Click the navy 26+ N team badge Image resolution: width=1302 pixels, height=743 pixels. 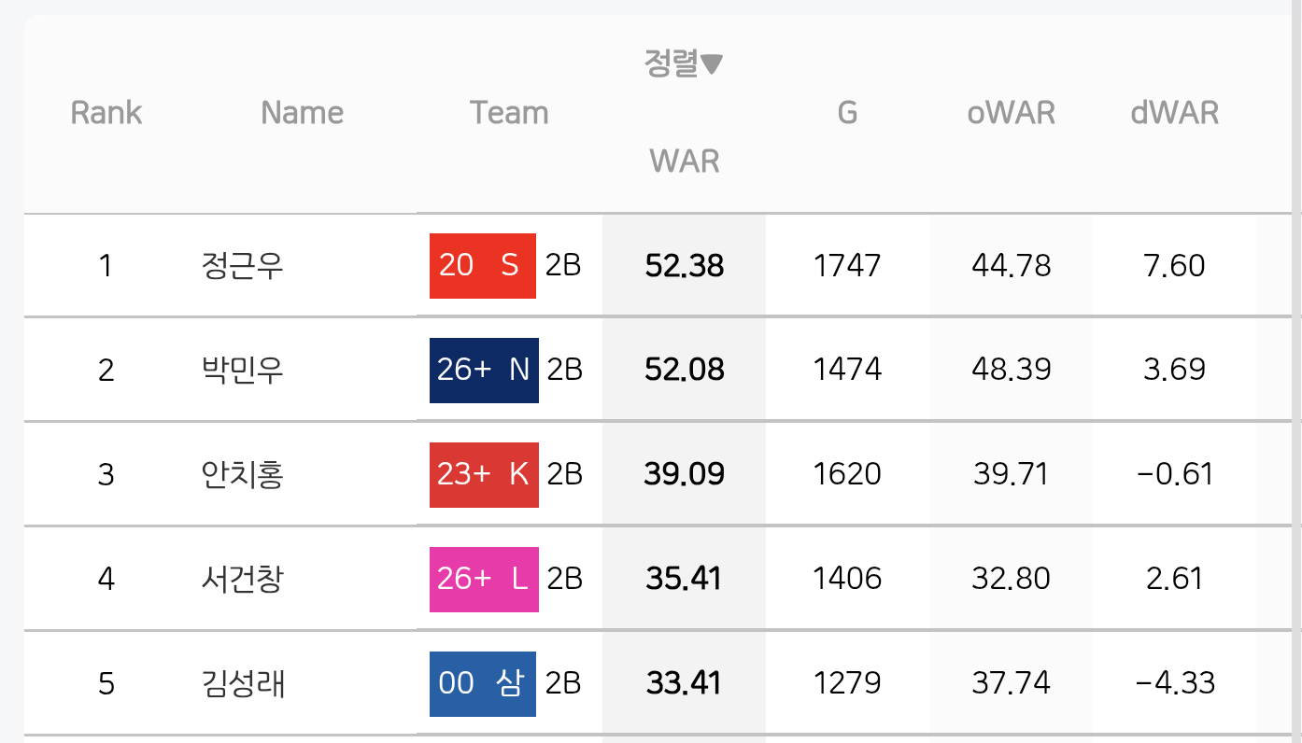[484, 371]
